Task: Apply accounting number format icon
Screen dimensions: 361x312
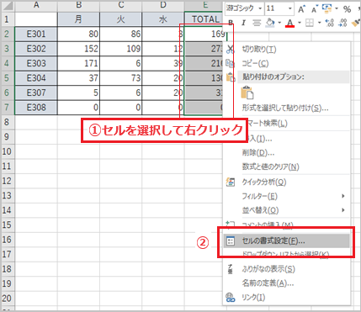Action: [326, 8]
